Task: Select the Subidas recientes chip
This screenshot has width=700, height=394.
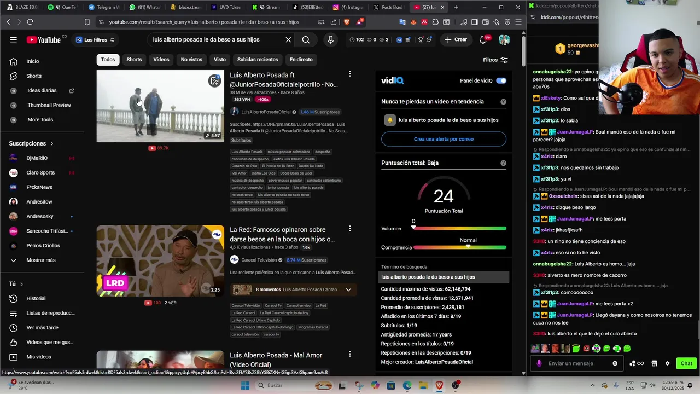Action: tap(258, 60)
